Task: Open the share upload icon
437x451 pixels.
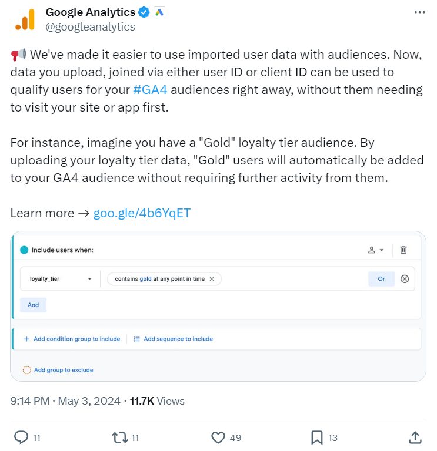Action: click(415, 437)
